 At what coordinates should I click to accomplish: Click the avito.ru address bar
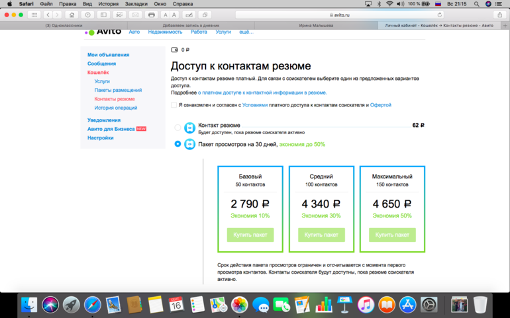339,15
